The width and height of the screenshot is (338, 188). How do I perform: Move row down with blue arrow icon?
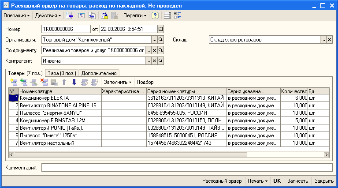point(74,82)
